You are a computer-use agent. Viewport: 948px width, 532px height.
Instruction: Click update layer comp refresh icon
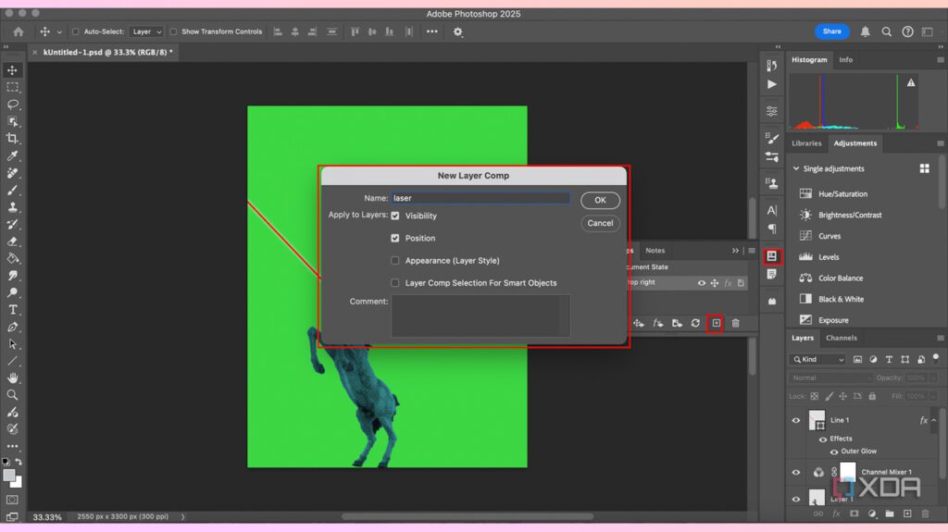point(695,323)
